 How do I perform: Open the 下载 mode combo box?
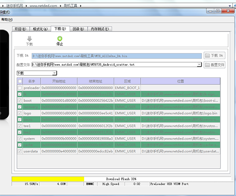coord(37,73)
